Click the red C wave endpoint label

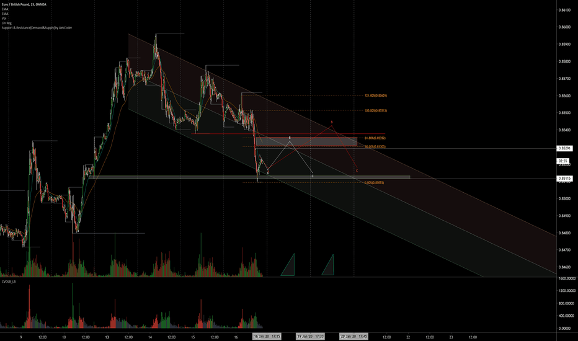(356, 170)
